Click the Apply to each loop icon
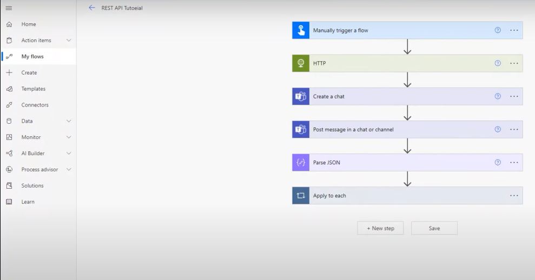The height and width of the screenshot is (280, 535). (301, 196)
